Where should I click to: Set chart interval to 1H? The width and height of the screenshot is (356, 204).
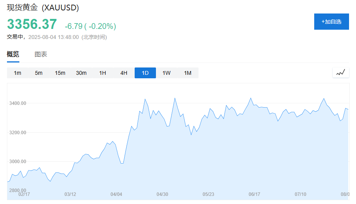pos(103,73)
